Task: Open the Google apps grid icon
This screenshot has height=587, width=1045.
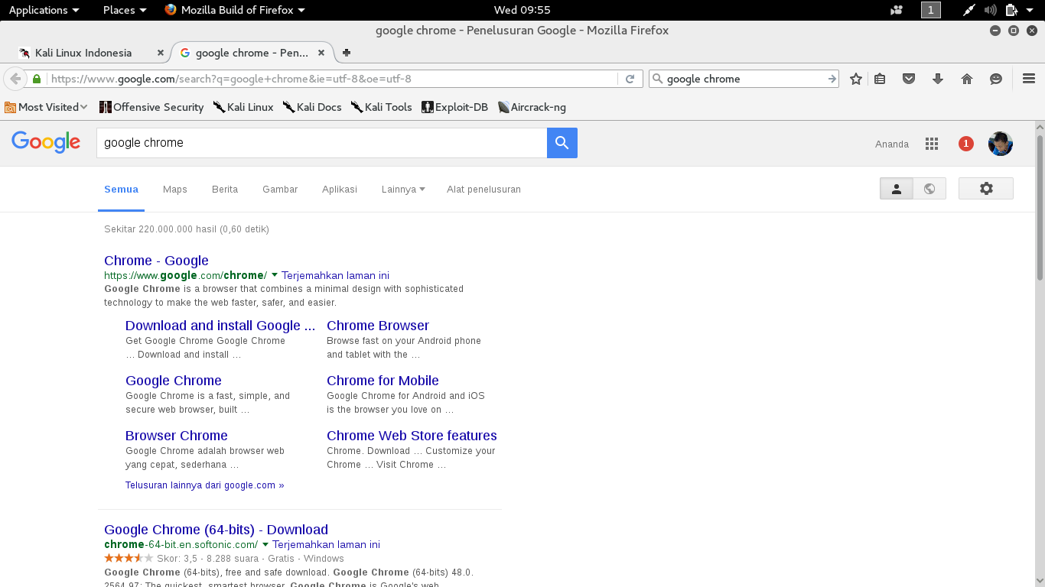Action: (x=932, y=144)
